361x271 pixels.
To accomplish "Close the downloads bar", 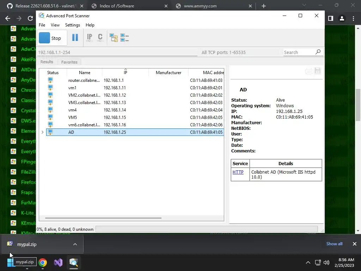I will pyautogui.click(x=355, y=243).
